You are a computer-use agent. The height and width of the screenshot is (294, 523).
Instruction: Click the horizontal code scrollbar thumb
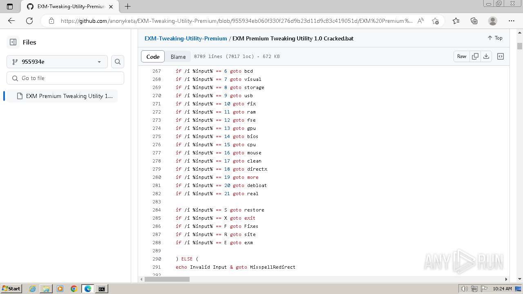167,279
